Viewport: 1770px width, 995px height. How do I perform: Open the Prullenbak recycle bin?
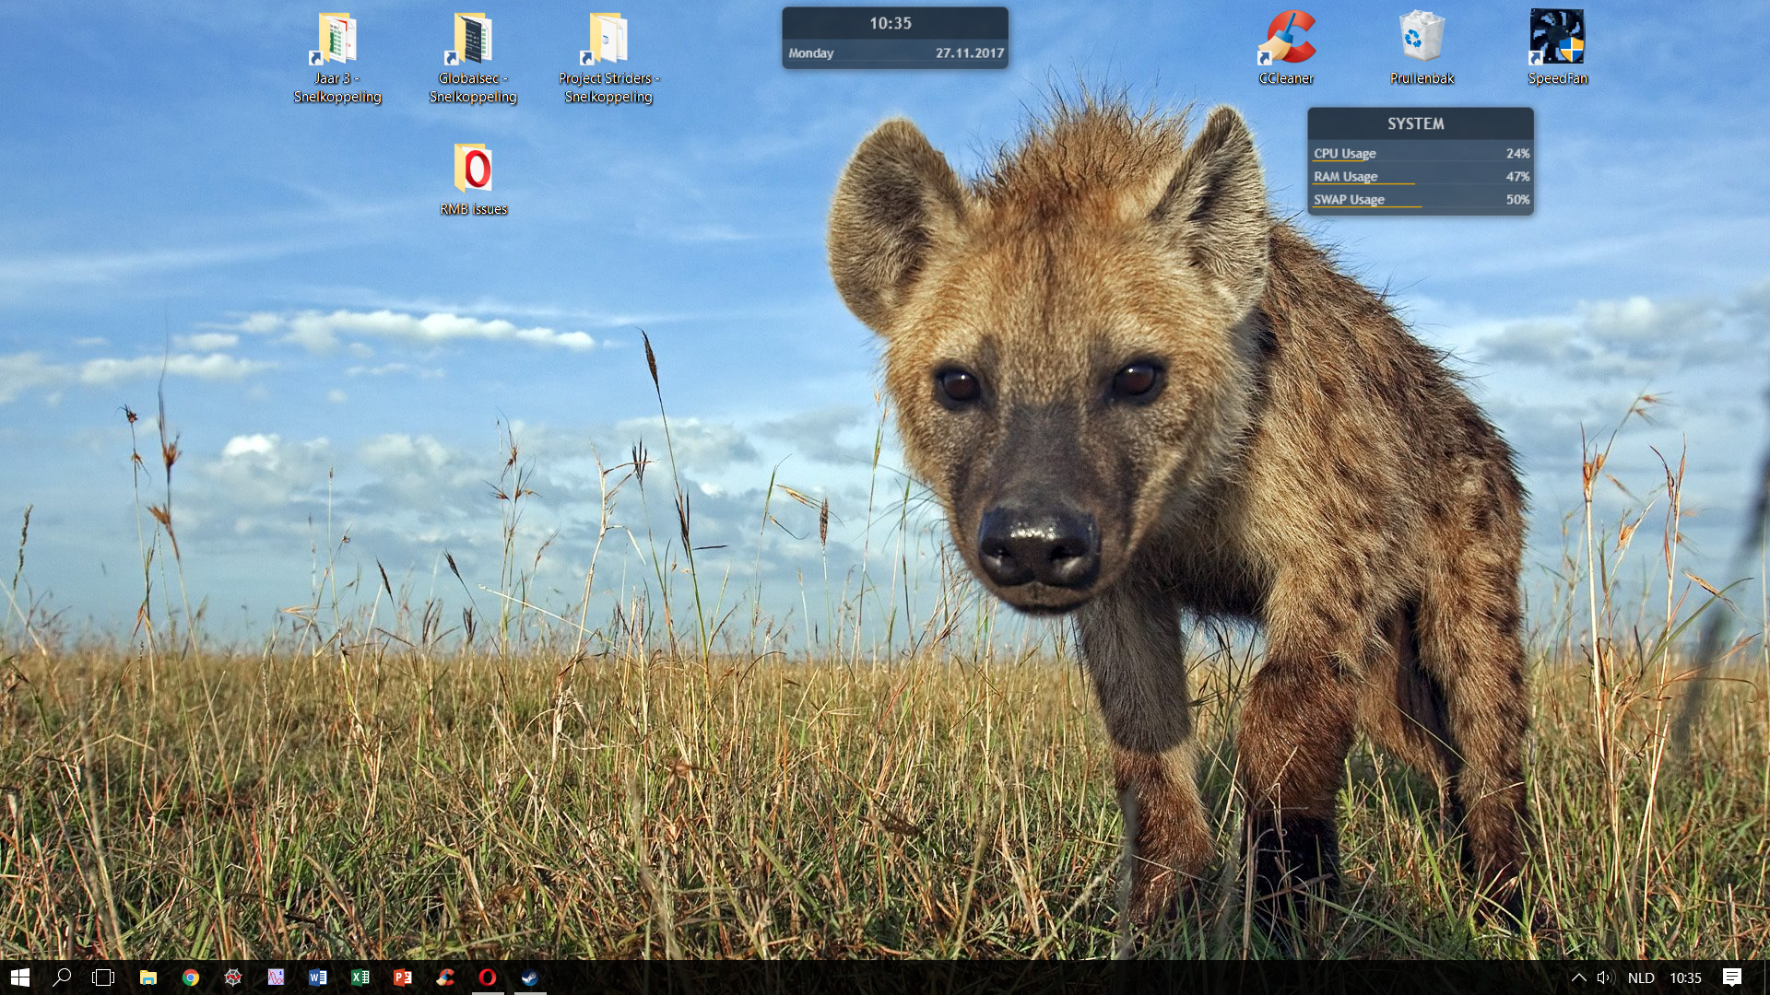[1422, 39]
